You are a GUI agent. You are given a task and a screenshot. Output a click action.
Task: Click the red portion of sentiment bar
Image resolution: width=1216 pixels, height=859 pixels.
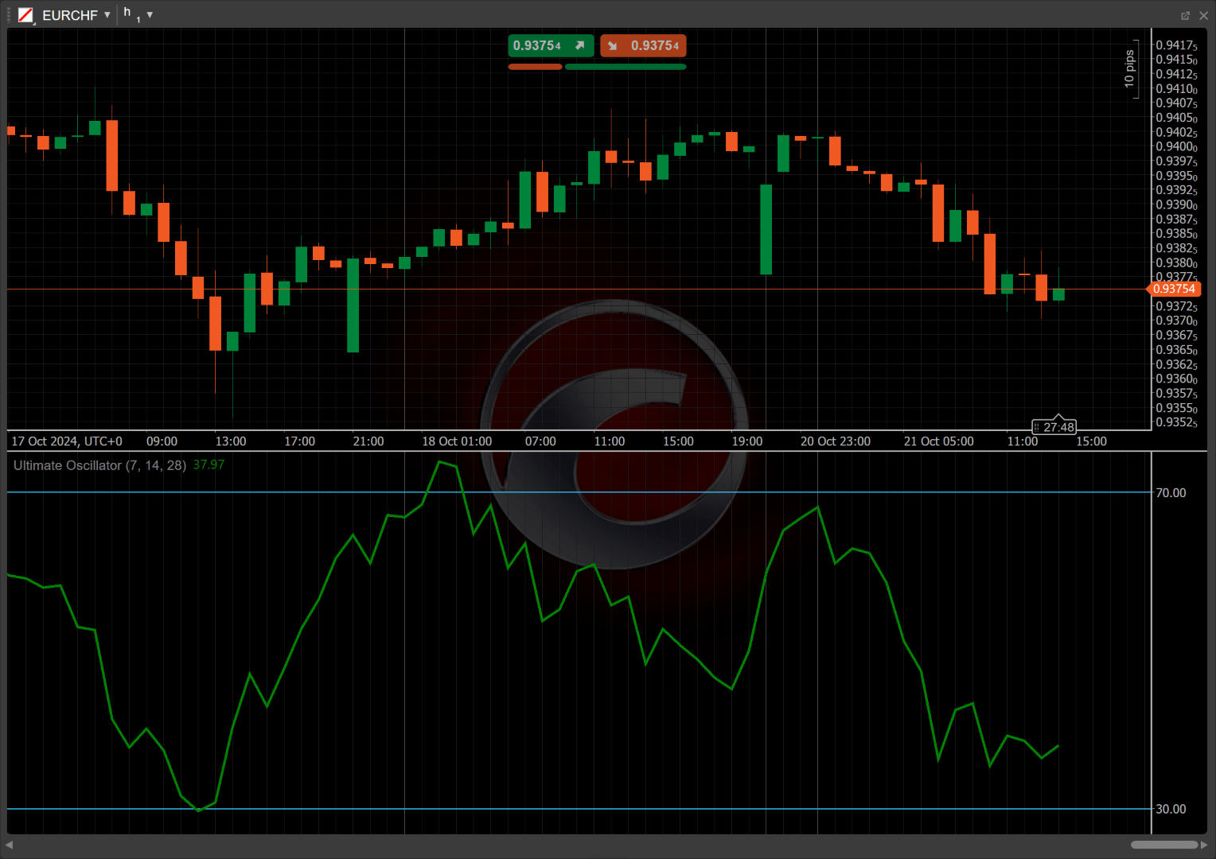point(536,67)
